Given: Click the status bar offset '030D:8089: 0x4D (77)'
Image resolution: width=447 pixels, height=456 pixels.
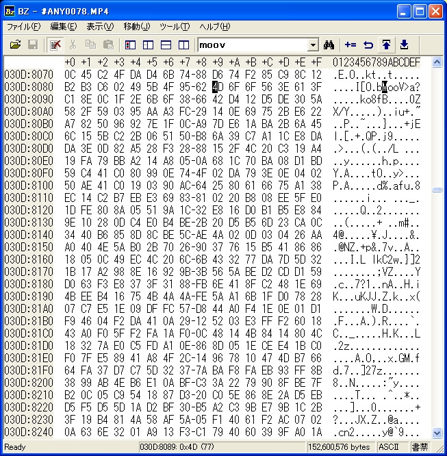Looking at the screenshot, I should pos(177,446).
